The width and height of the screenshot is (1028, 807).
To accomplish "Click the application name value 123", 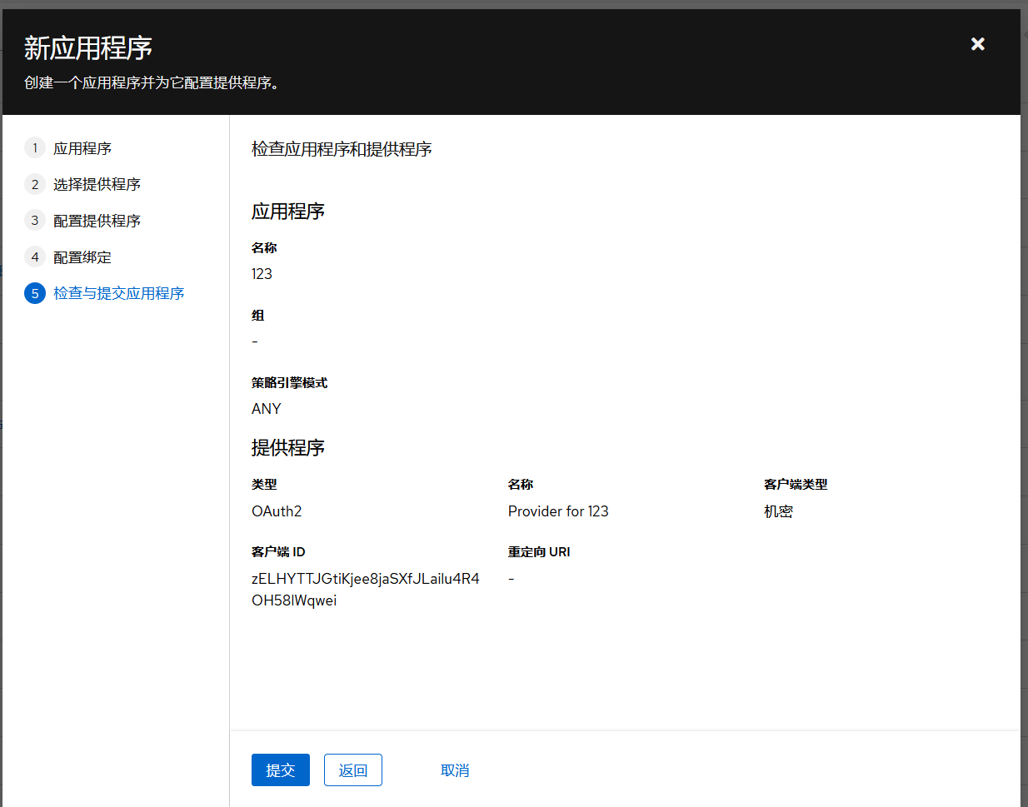I will (x=262, y=274).
